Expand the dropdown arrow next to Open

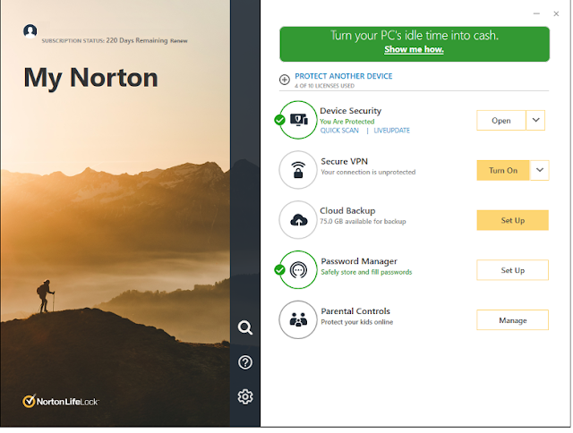click(x=535, y=120)
